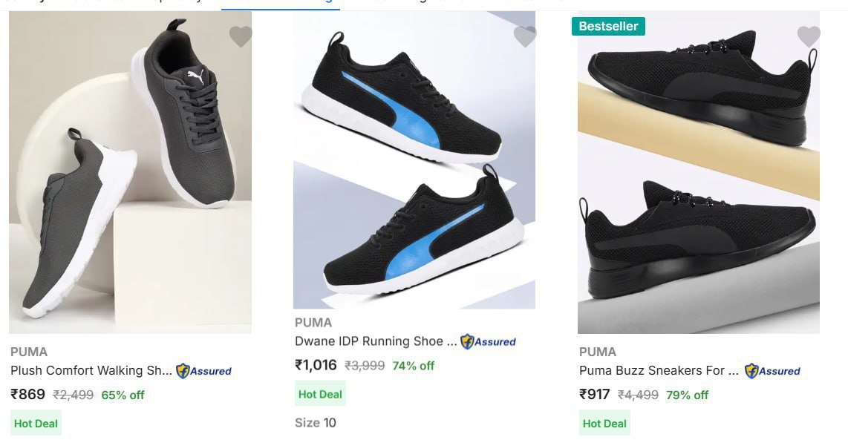Click the 74% off discount text
The width and height of the screenshot is (848, 440).
[x=413, y=366]
